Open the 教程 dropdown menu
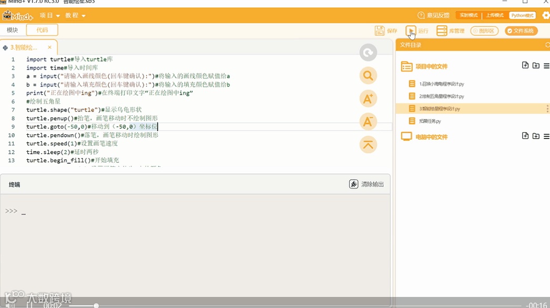Viewport: 550px width, 308px height. [x=75, y=15]
